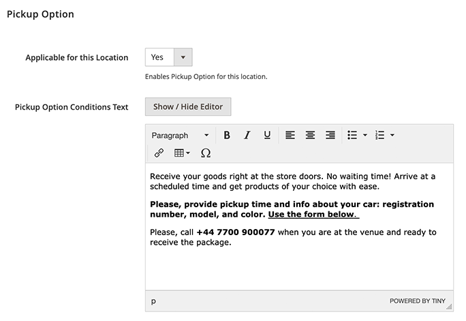Open the Paragraph format dropdown

pyautogui.click(x=180, y=136)
